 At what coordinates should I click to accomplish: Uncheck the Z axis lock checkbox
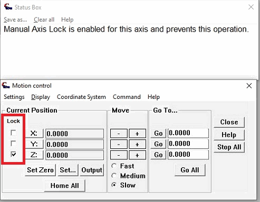(x=13, y=154)
